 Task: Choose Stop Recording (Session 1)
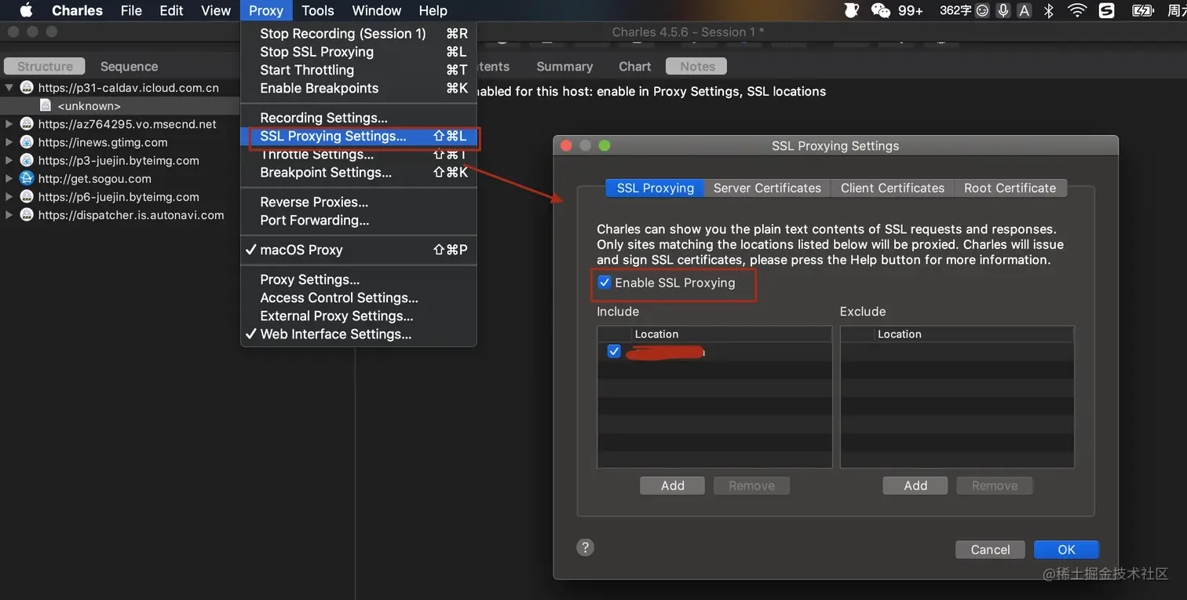point(358,33)
